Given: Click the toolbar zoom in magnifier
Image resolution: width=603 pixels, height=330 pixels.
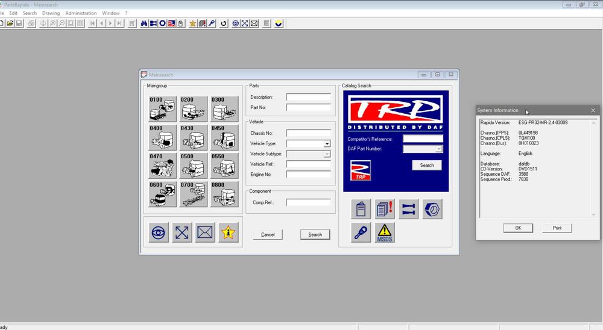Looking at the screenshot, I should [x=52, y=23].
